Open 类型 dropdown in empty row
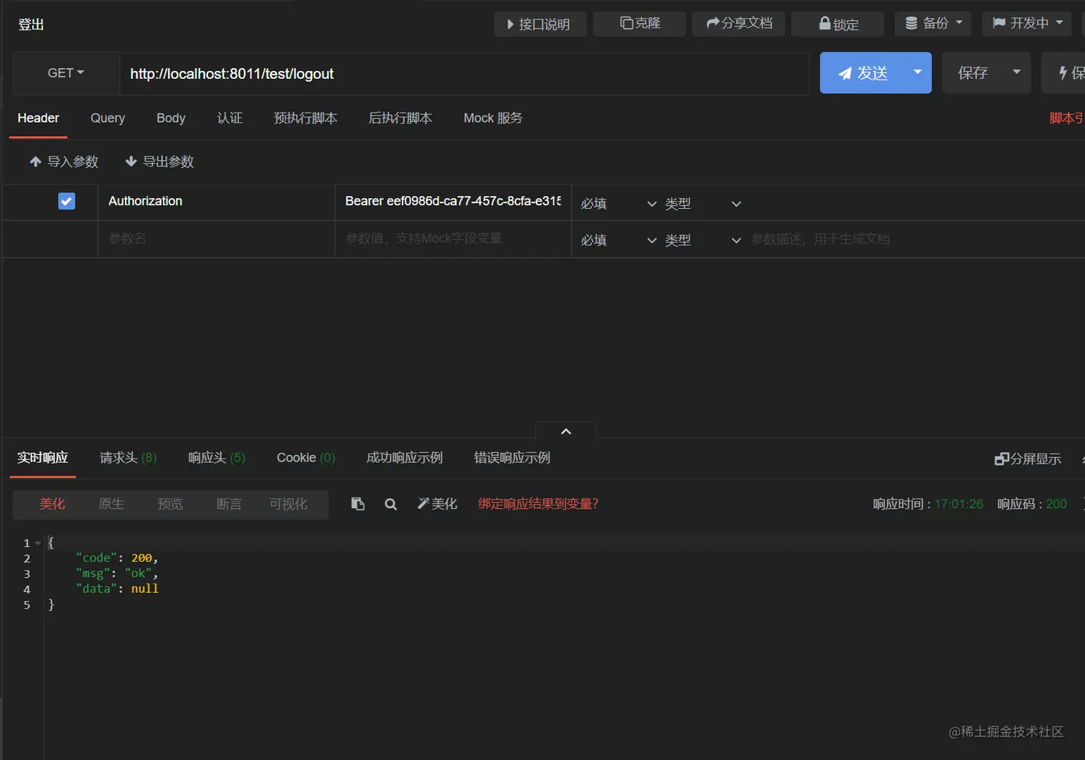This screenshot has width=1085, height=760. (703, 240)
